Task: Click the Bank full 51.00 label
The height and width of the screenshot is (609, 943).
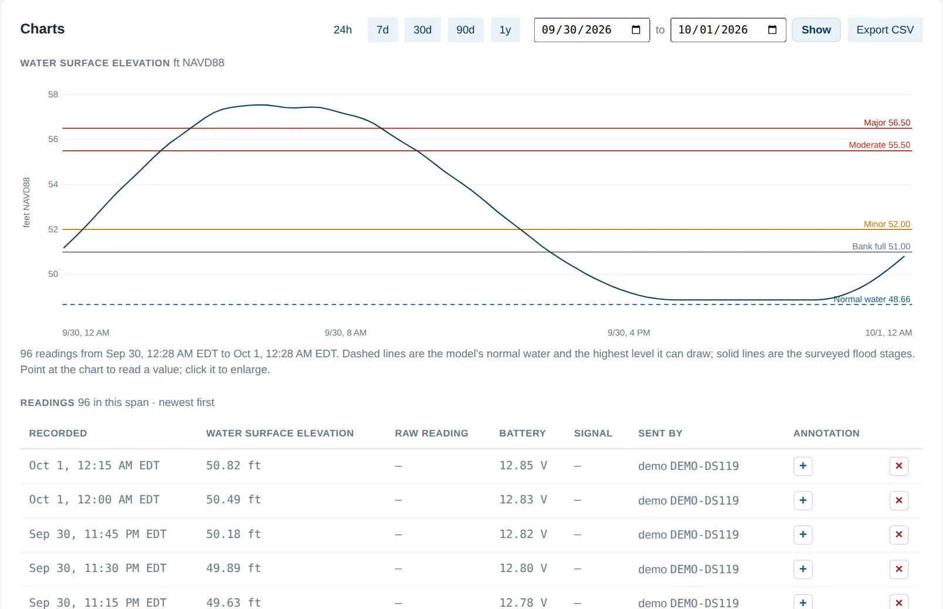Action: click(881, 246)
